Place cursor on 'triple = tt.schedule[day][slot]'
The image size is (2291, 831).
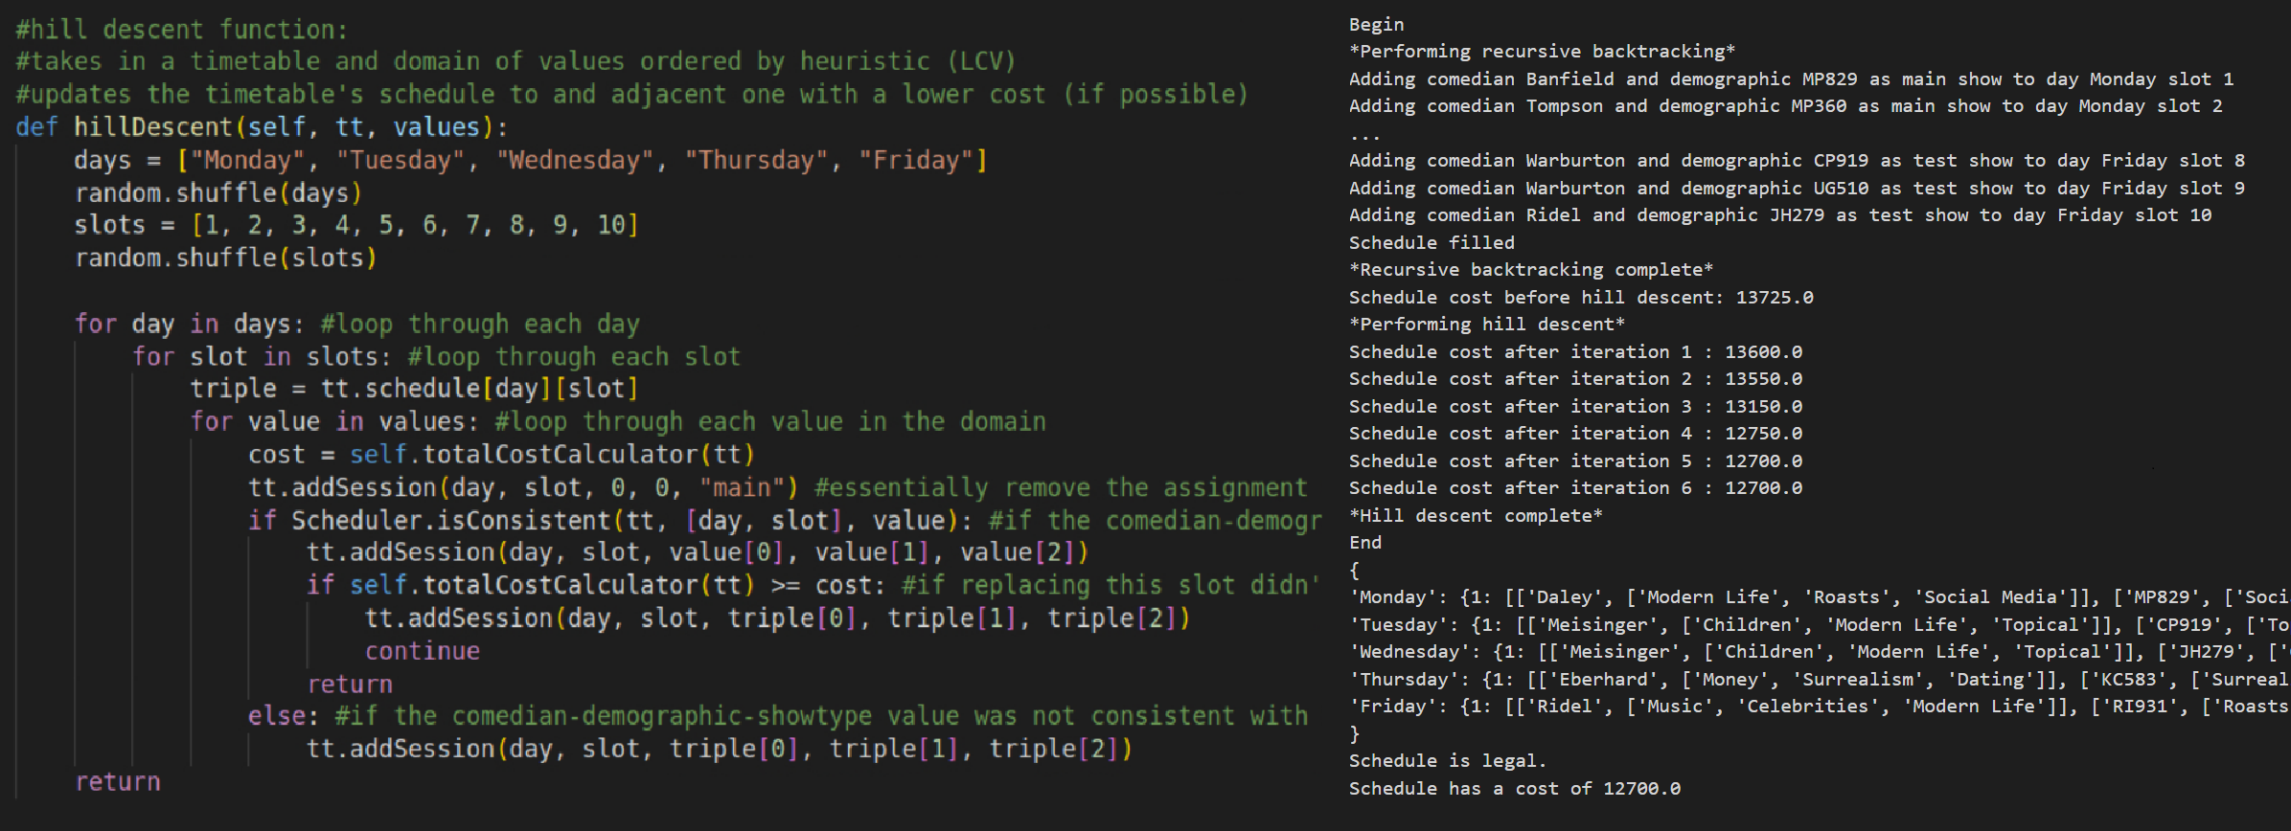[414, 389]
